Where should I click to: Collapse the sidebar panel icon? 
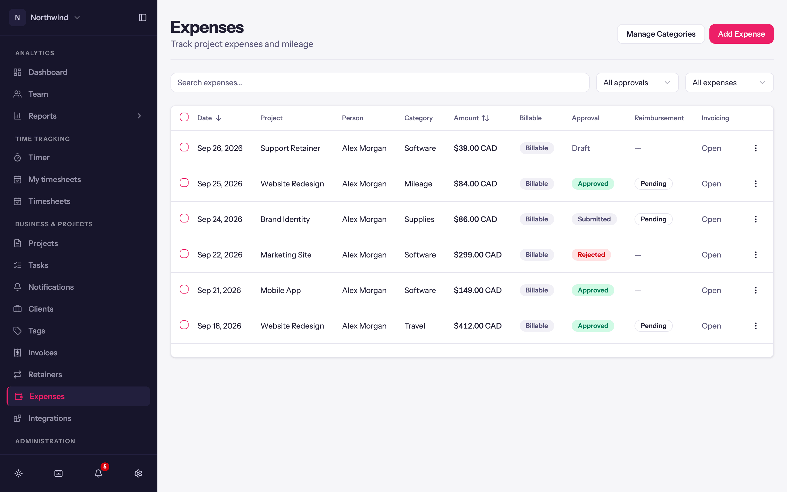pos(142,17)
